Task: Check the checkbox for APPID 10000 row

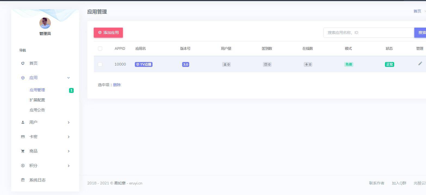Action: point(100,64)
